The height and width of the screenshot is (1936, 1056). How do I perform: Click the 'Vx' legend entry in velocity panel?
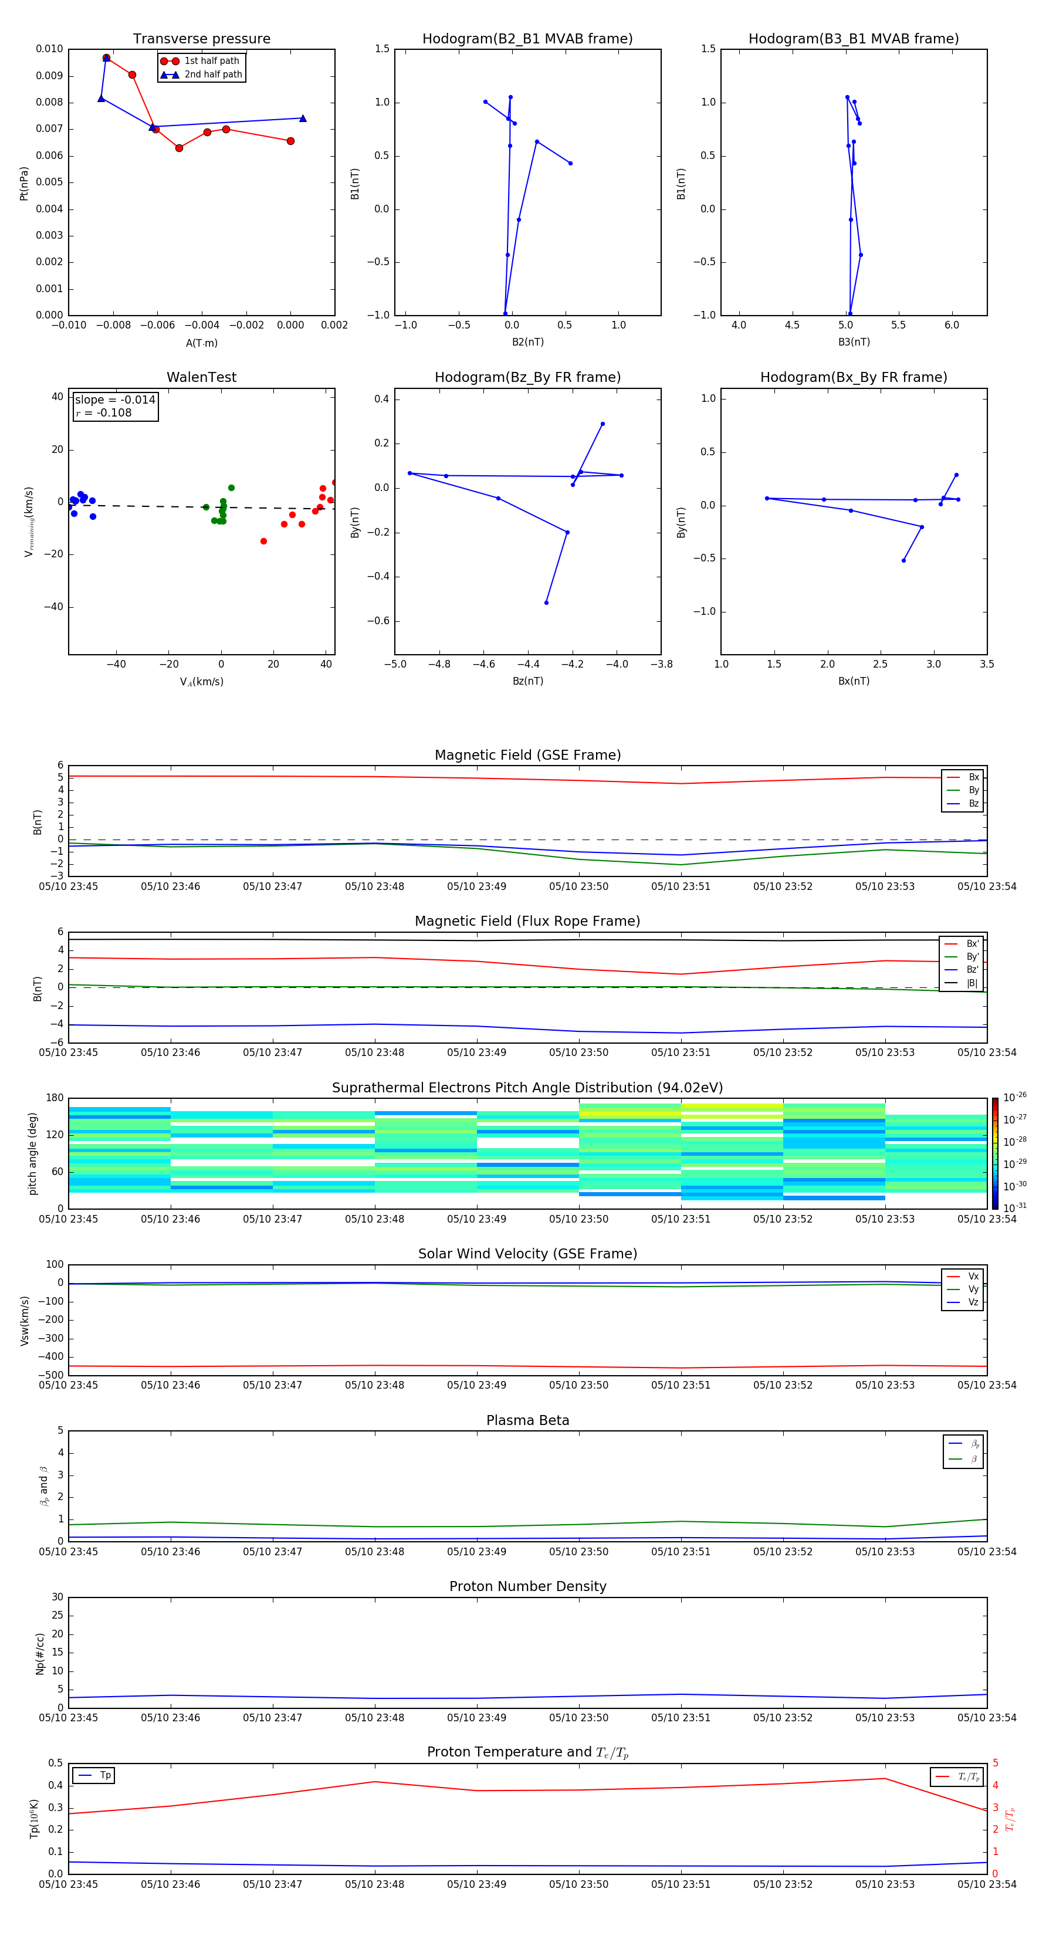(x=963, y=1276)
